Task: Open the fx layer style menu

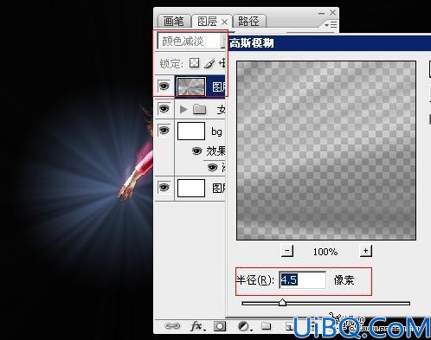Action: (198, 326)
